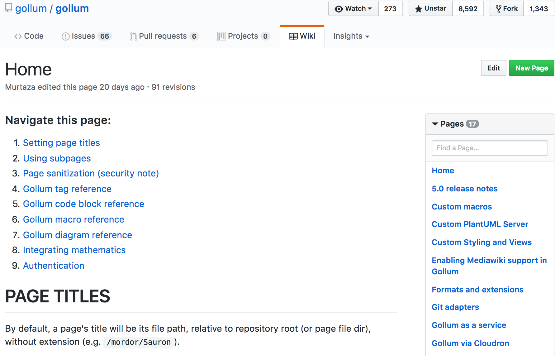The image size is (555, 356).
Task: Jump to Gollum diagram reference
Action: (x=78, y=235)
